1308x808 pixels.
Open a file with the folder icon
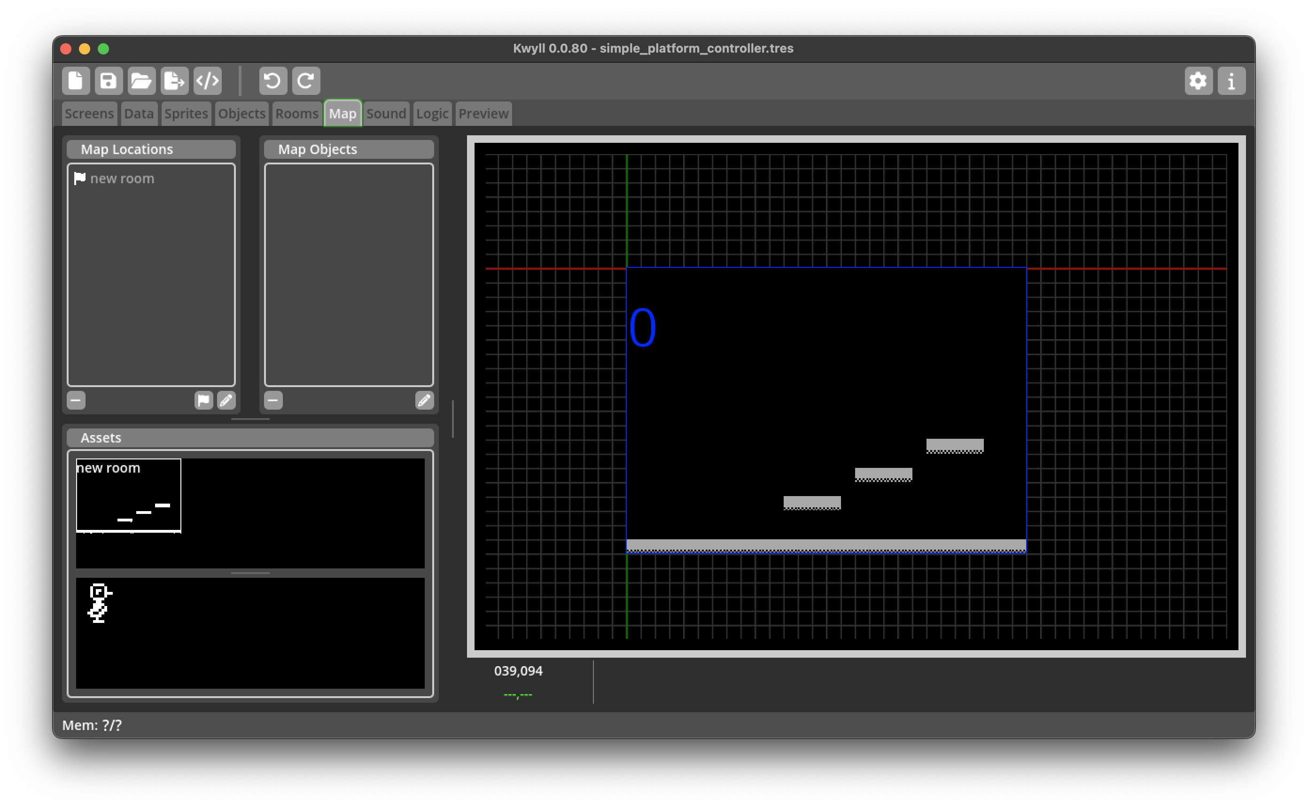141,81
